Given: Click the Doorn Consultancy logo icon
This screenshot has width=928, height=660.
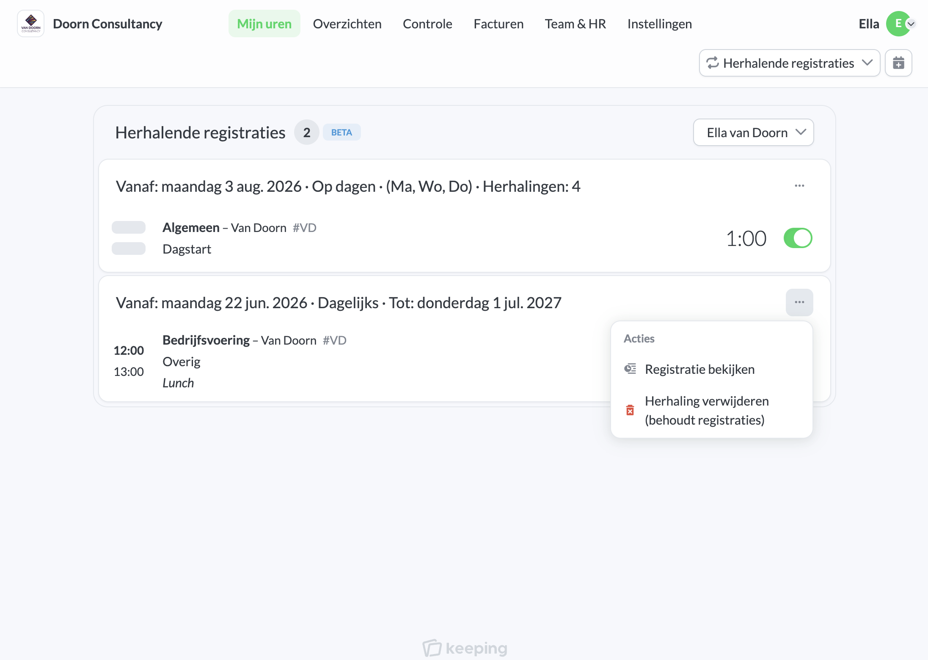Looking at the screenshot, I should [30, 24].
